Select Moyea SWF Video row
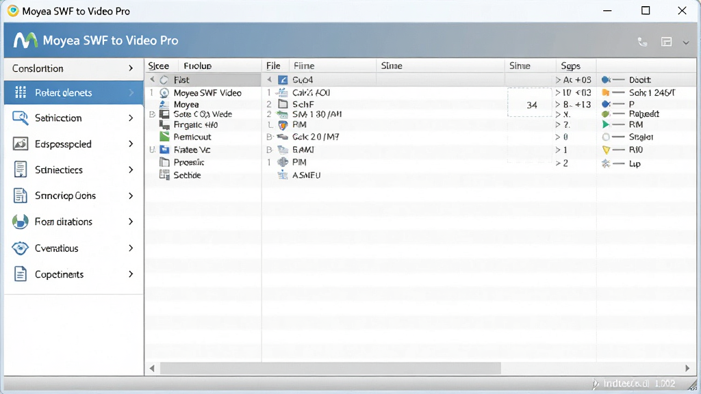Screen dimensions: 701x394 coord(203,93)
